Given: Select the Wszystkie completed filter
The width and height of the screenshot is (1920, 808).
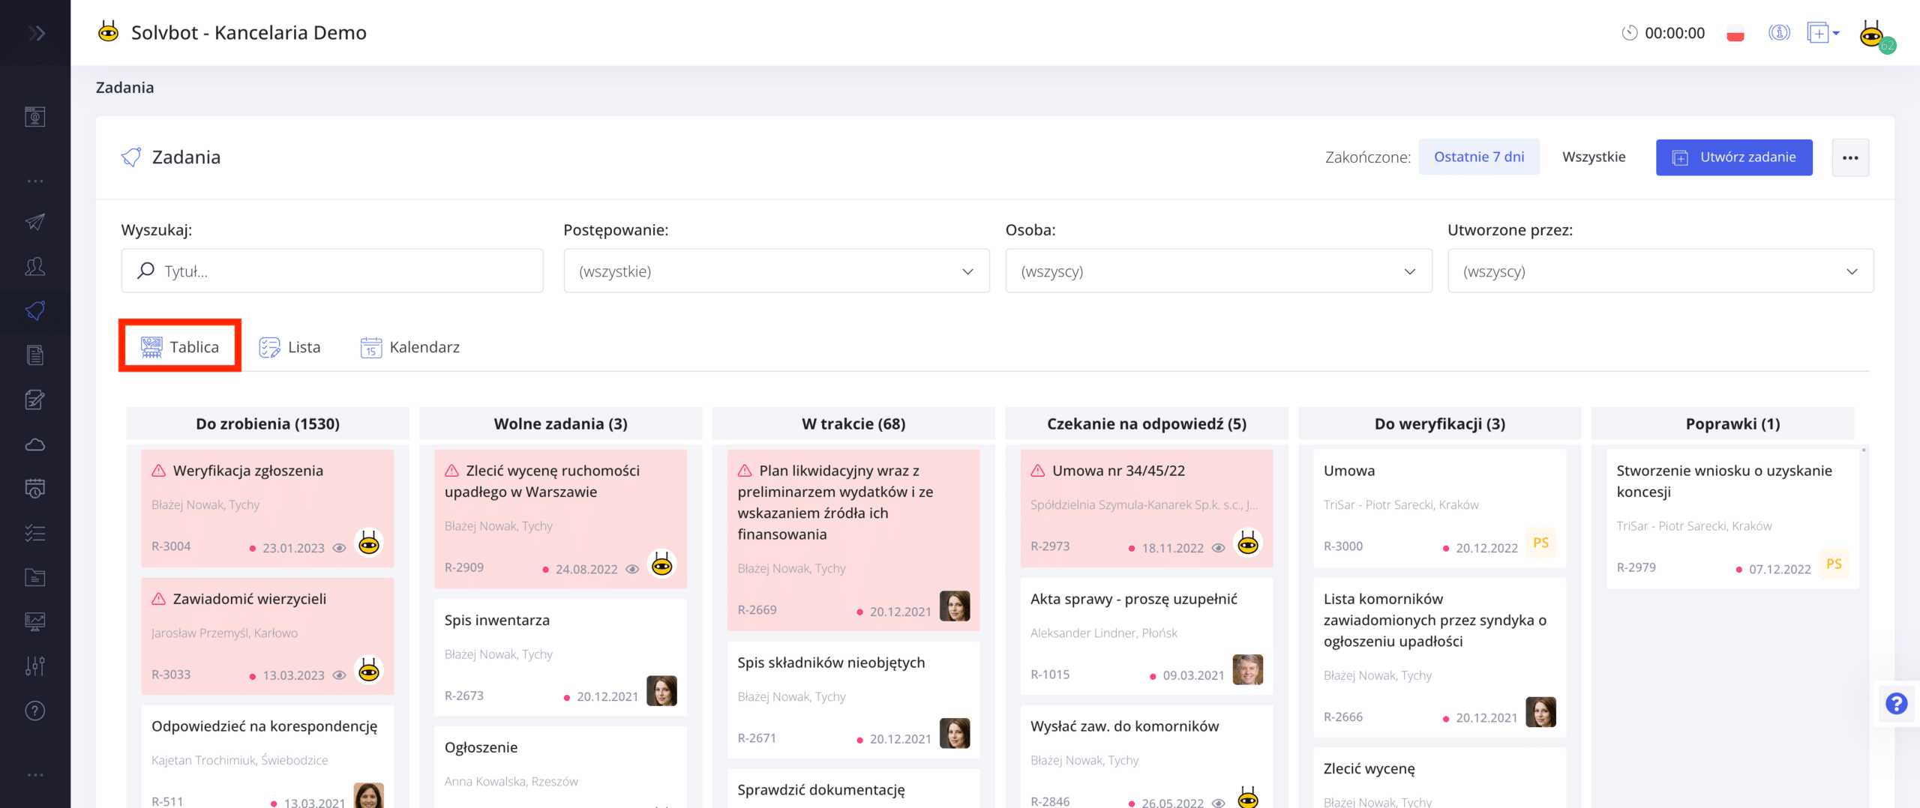Looking at the screenshot, I should point(1594,157).
